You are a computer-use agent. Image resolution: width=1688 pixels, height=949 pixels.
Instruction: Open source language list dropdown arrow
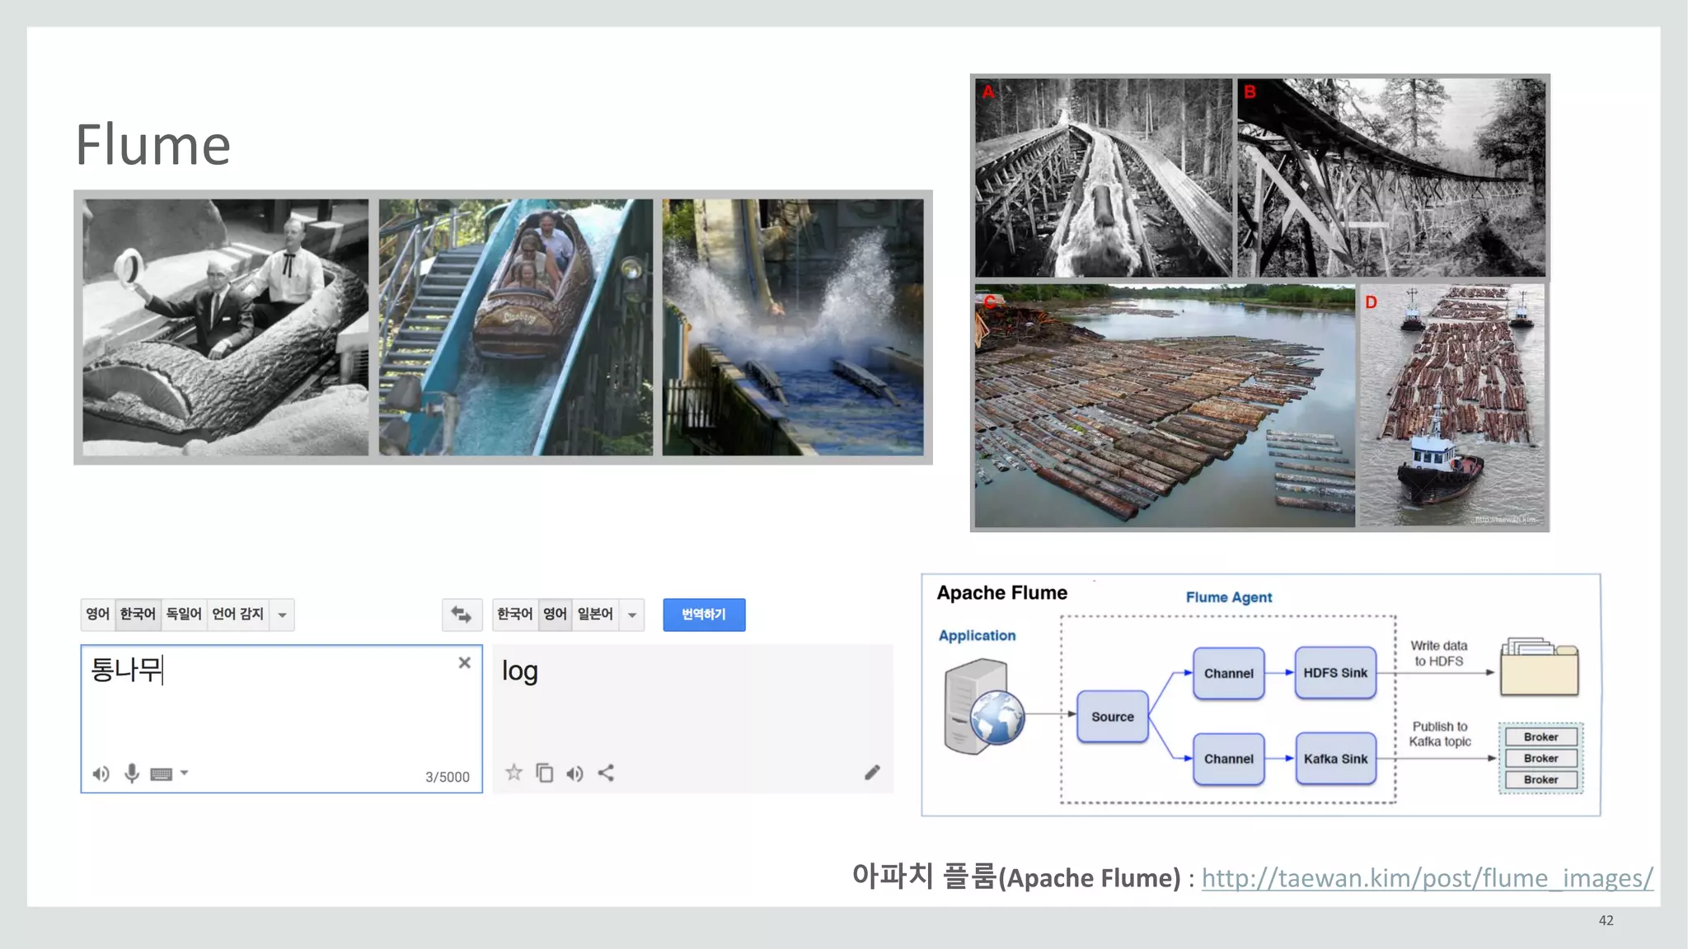282,615
